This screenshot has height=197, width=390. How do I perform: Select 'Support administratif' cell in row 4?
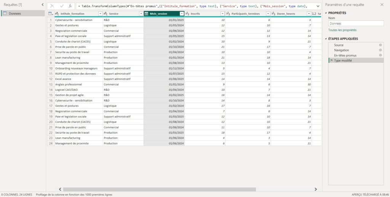[123, 36]
